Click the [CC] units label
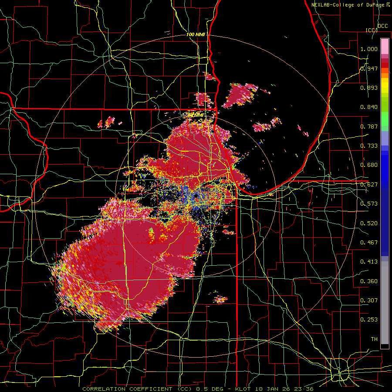This screenshot has height=392, width=392. coord(372,30)
